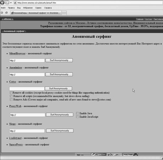Image resolution: width=163 pixels, height=160 pixels.
Task: Open the SilentBrowser link
Action: coord(17,53)
